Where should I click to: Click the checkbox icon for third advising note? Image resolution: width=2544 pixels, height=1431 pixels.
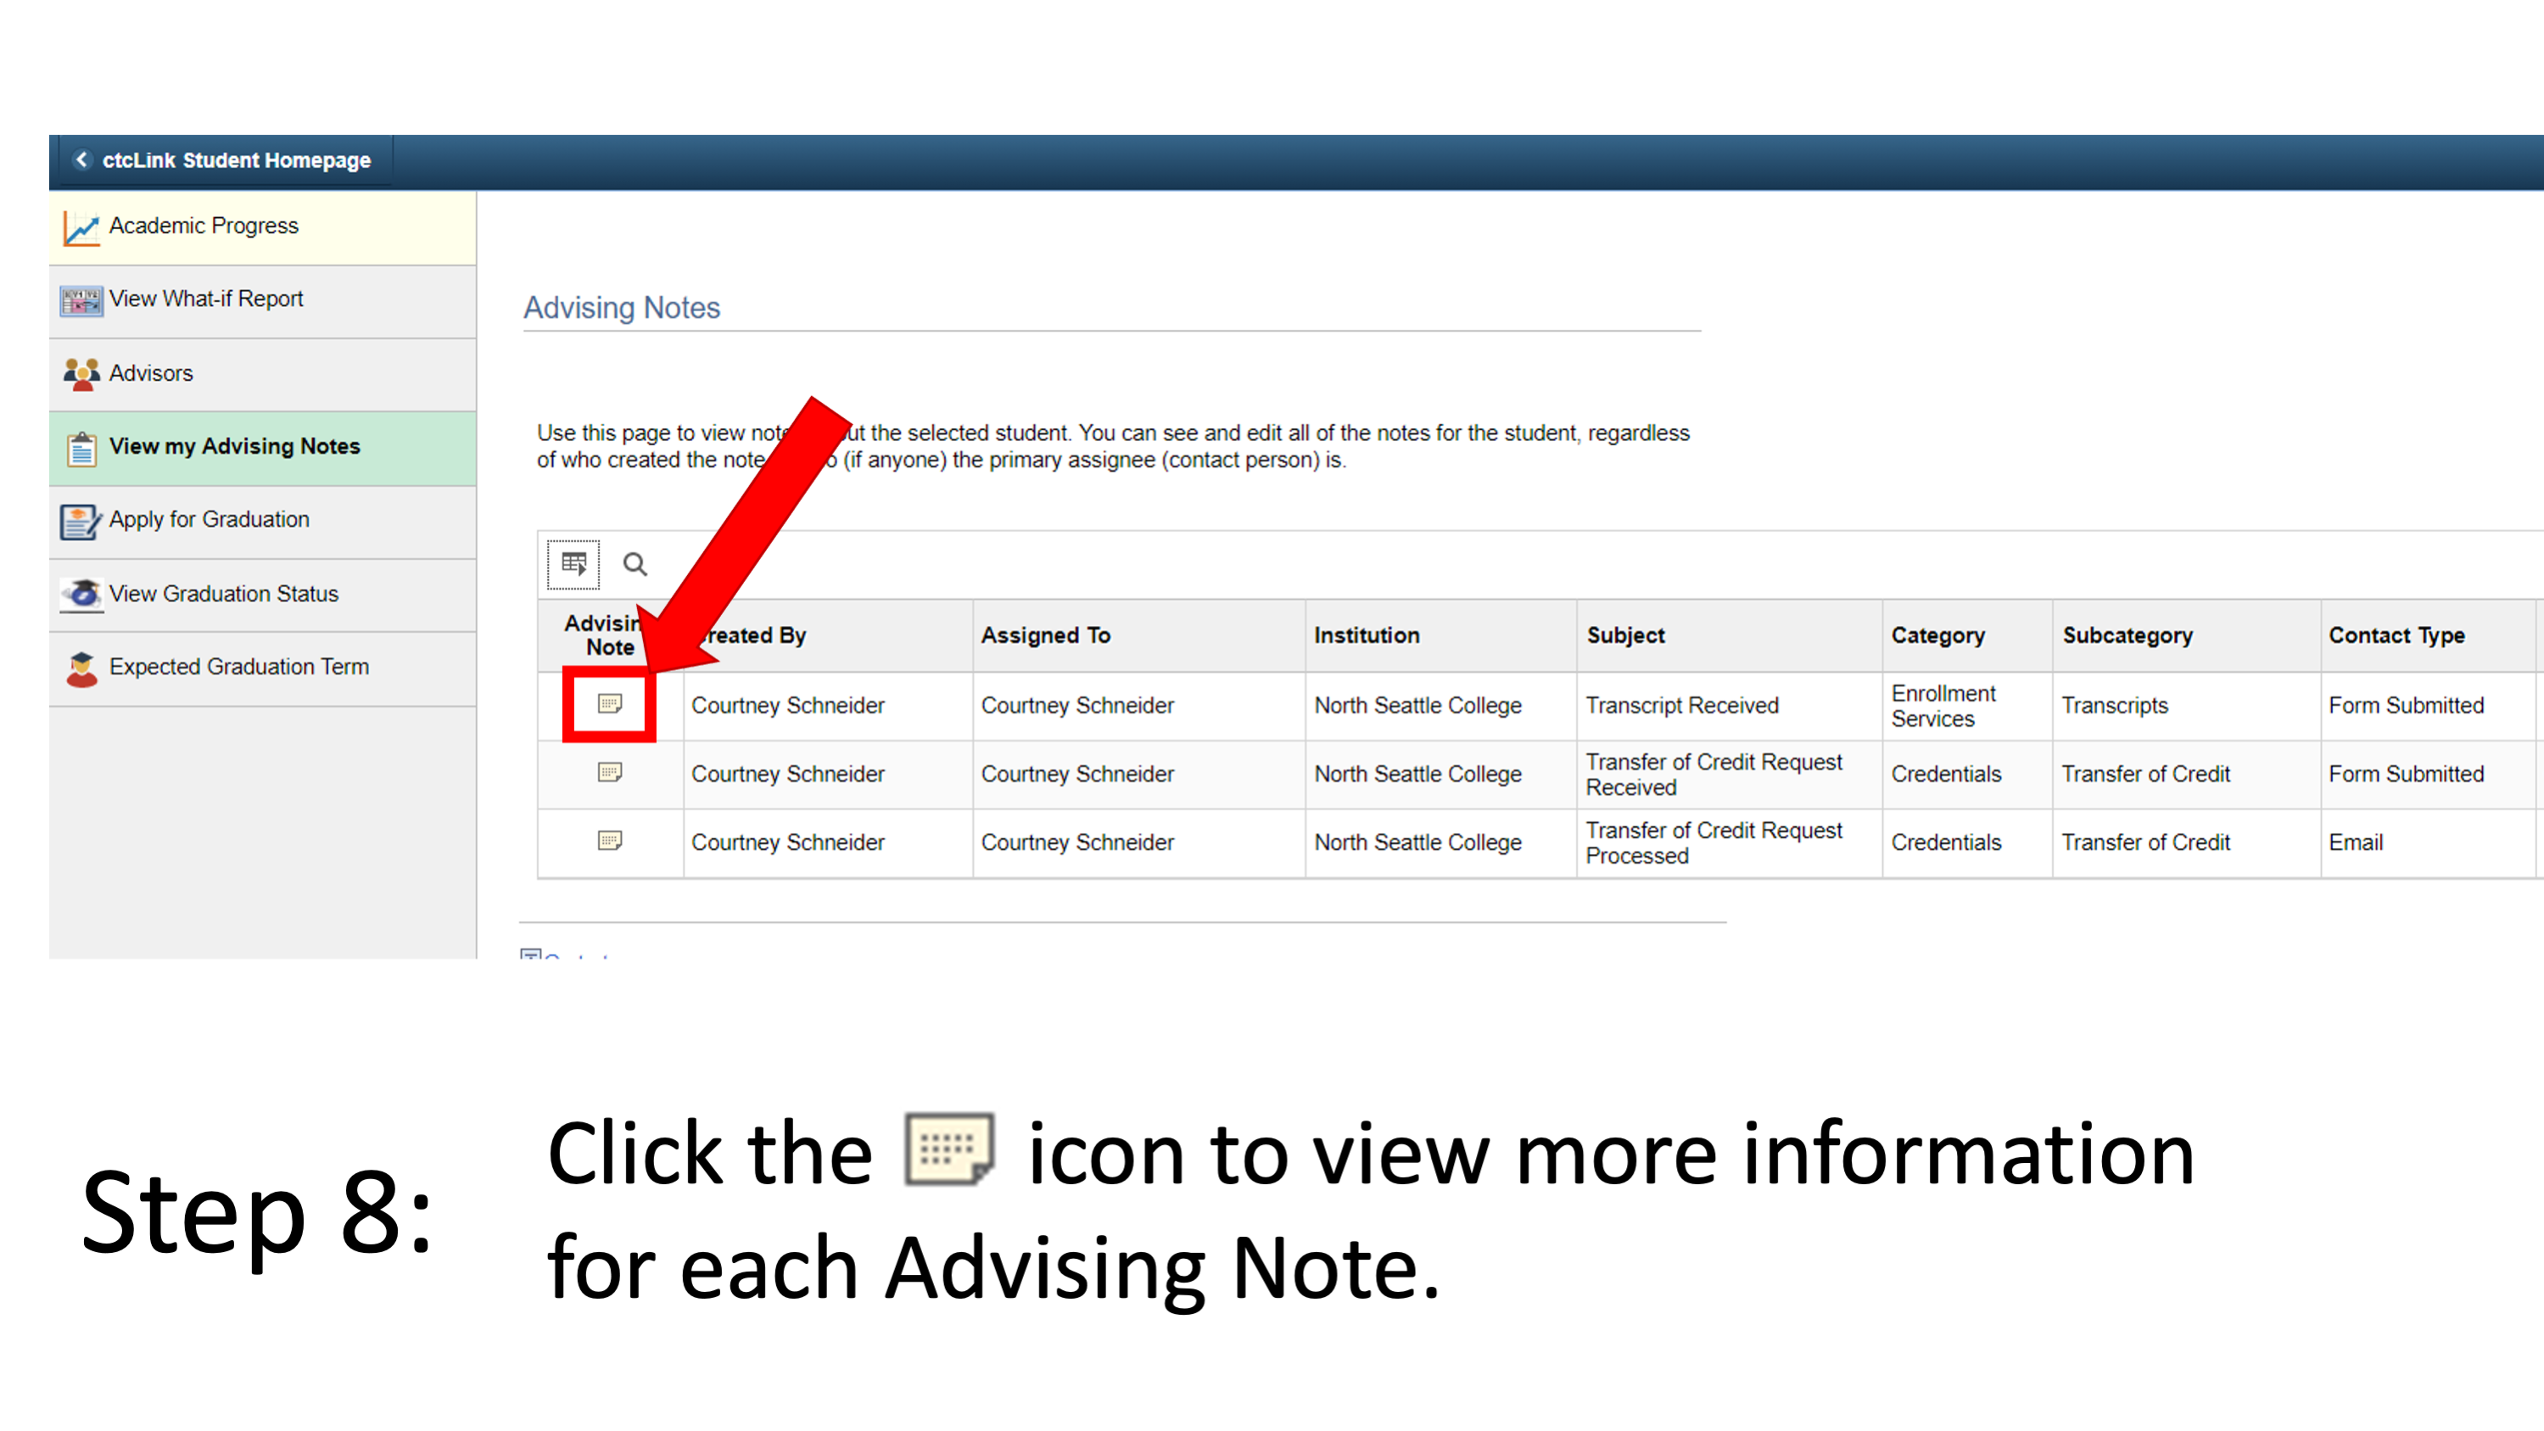pyautogui.click(x=610, y=841)
